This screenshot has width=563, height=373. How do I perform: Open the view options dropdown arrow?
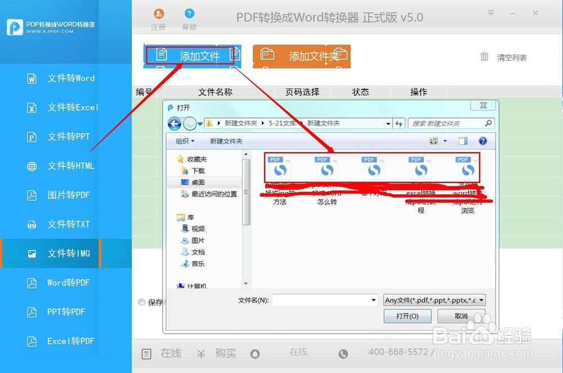pos(445,141)
